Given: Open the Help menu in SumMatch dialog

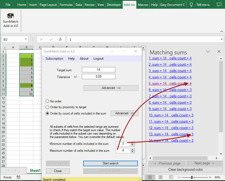Looking at the screenshot, I should click(72, 59).
